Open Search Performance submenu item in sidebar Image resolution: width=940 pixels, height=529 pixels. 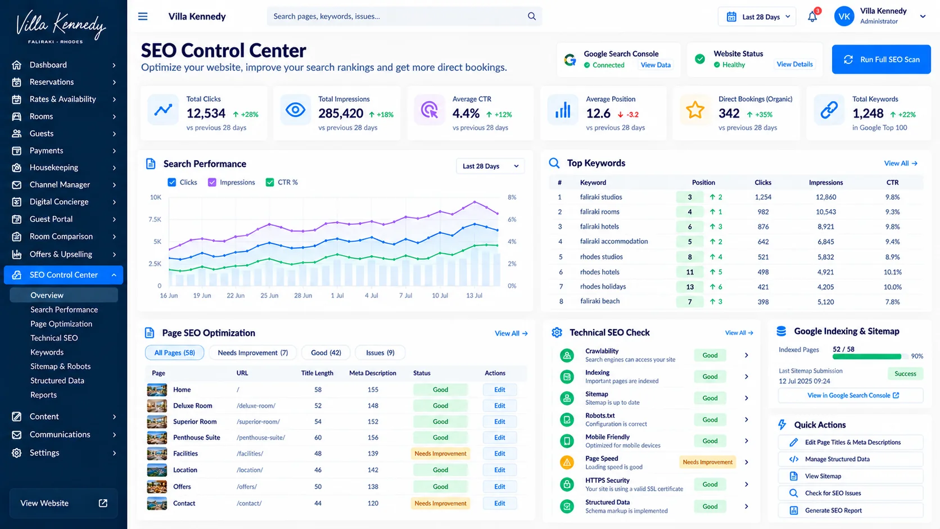(x=64, y=310)
